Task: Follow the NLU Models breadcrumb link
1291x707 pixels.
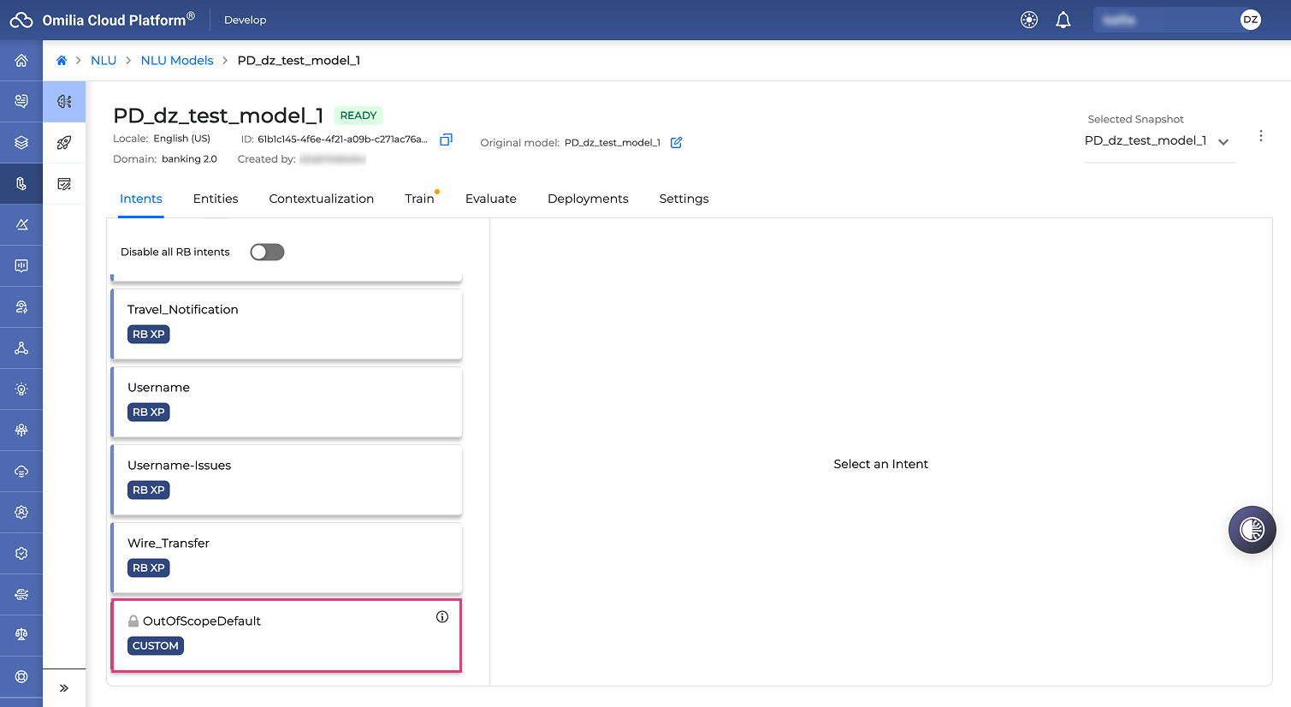Action: [177, 61]
